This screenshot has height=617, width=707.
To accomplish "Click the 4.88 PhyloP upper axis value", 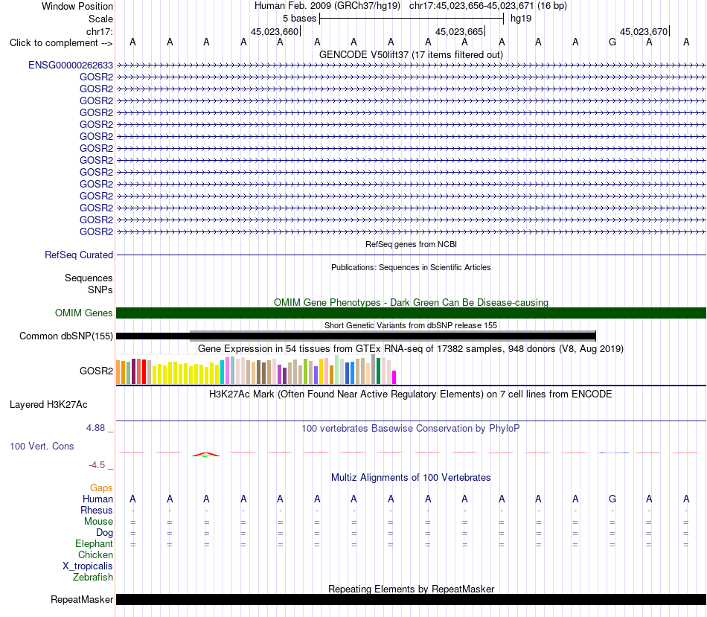I will (x=95, y=427).
